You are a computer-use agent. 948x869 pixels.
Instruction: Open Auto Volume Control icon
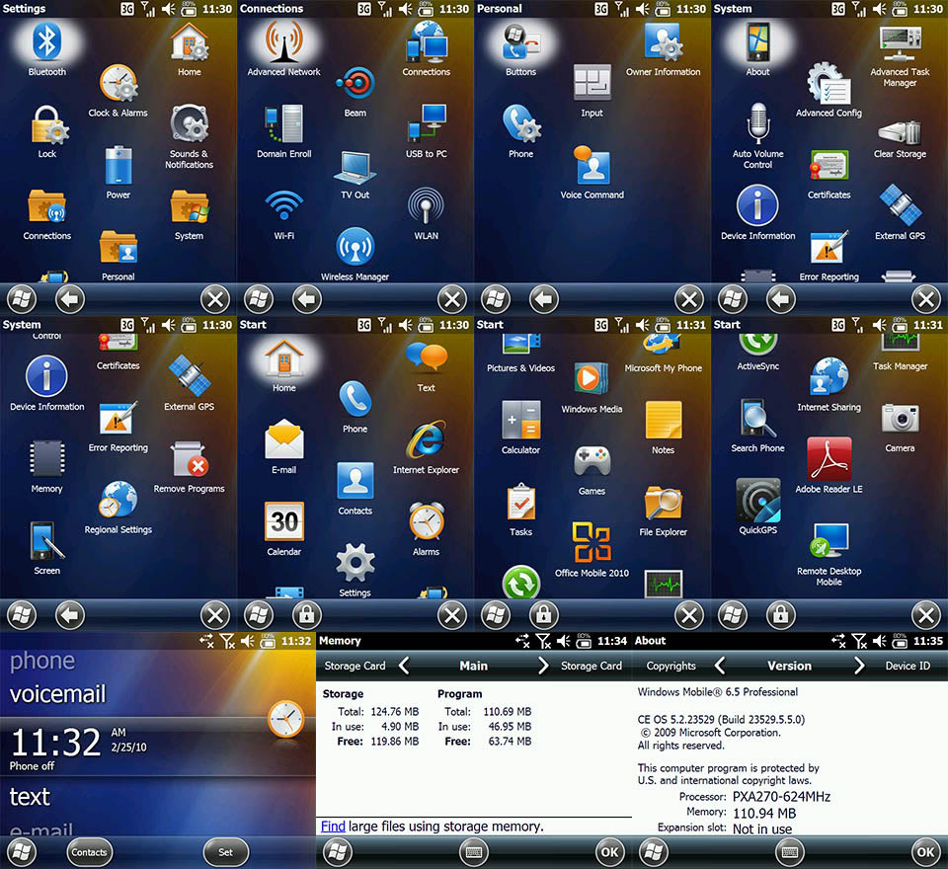pyautogui.click(x=758, y=123)
